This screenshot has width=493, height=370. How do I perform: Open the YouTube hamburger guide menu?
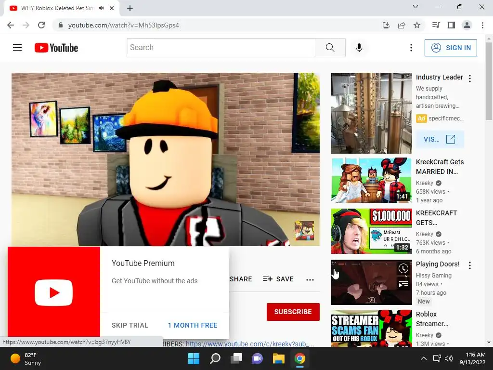click(x=17, y=48)
